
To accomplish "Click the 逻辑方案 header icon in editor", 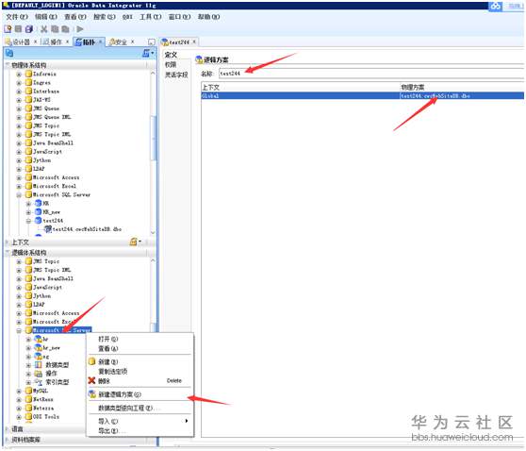I will (199, 59).
